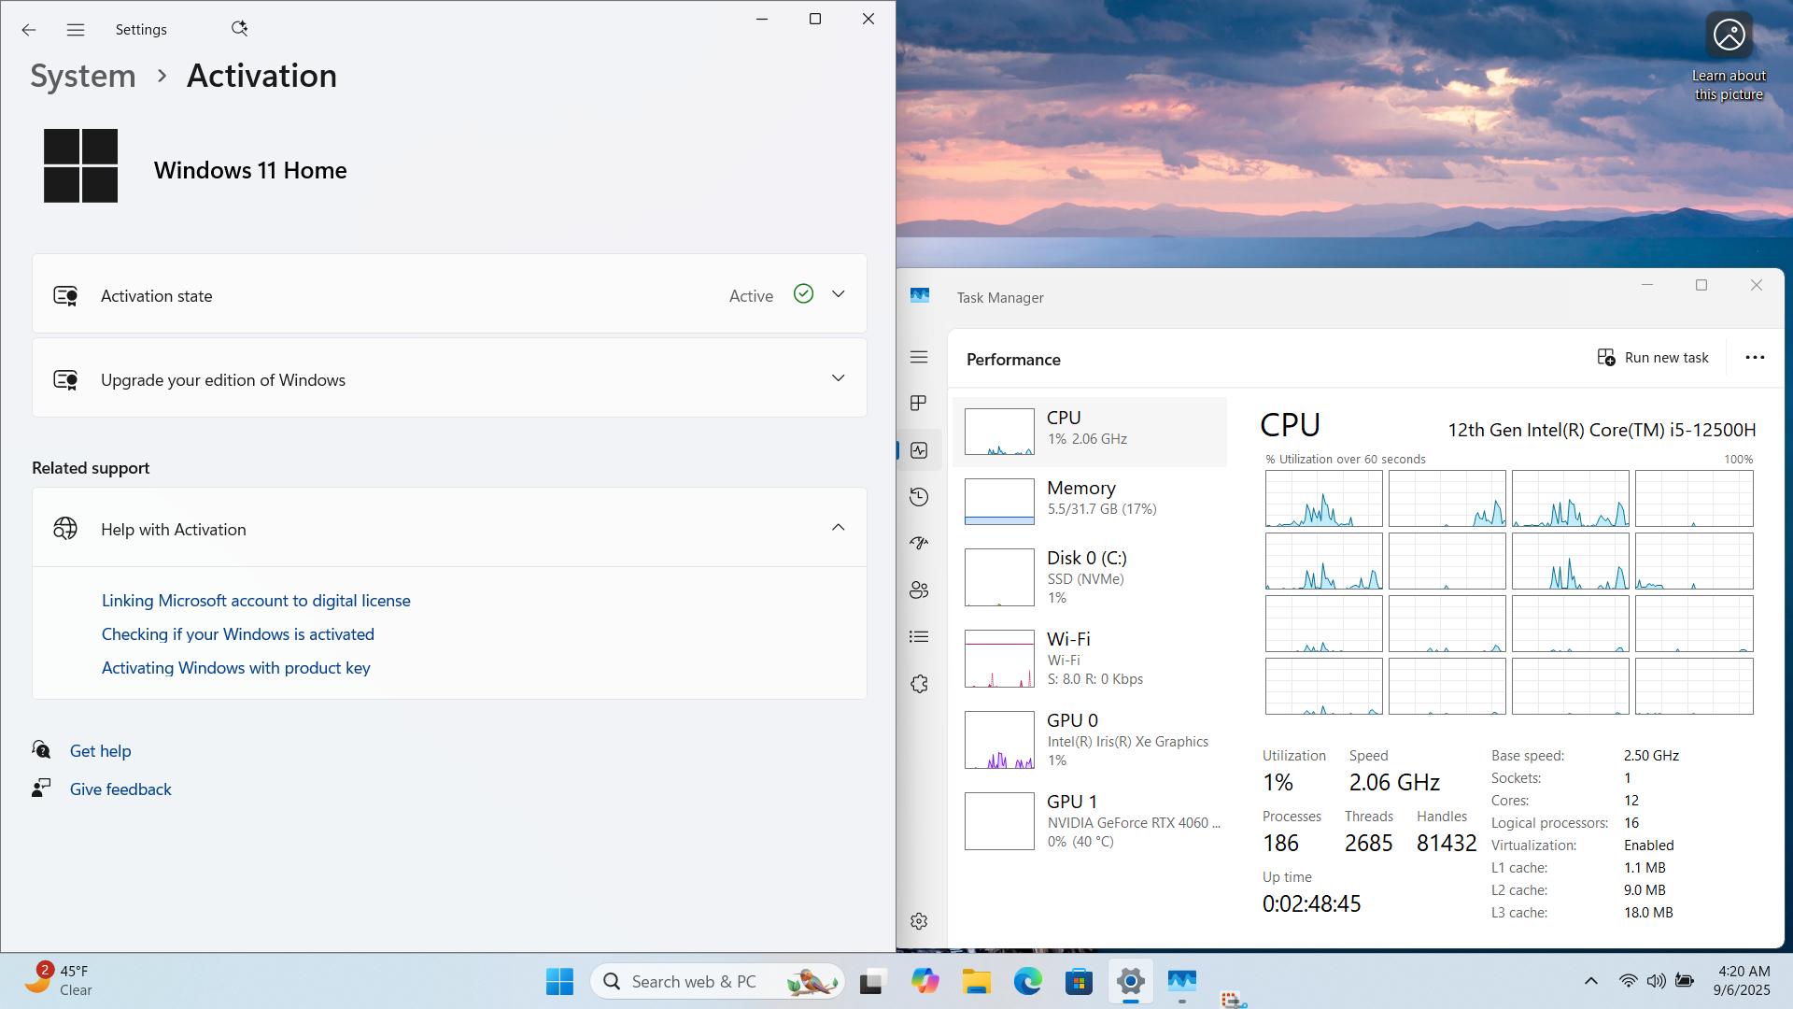The width and height of the screenshot is (1793, 1009).
Task: Click Task Manager icon in the taskbar
Action: pyautogui.click(x=1182, y=981)
